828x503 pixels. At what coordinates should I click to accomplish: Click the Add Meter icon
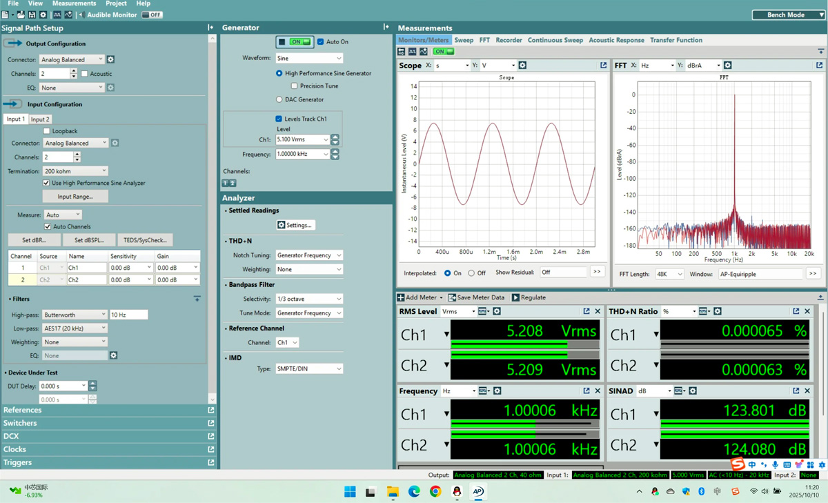(400, 297)
